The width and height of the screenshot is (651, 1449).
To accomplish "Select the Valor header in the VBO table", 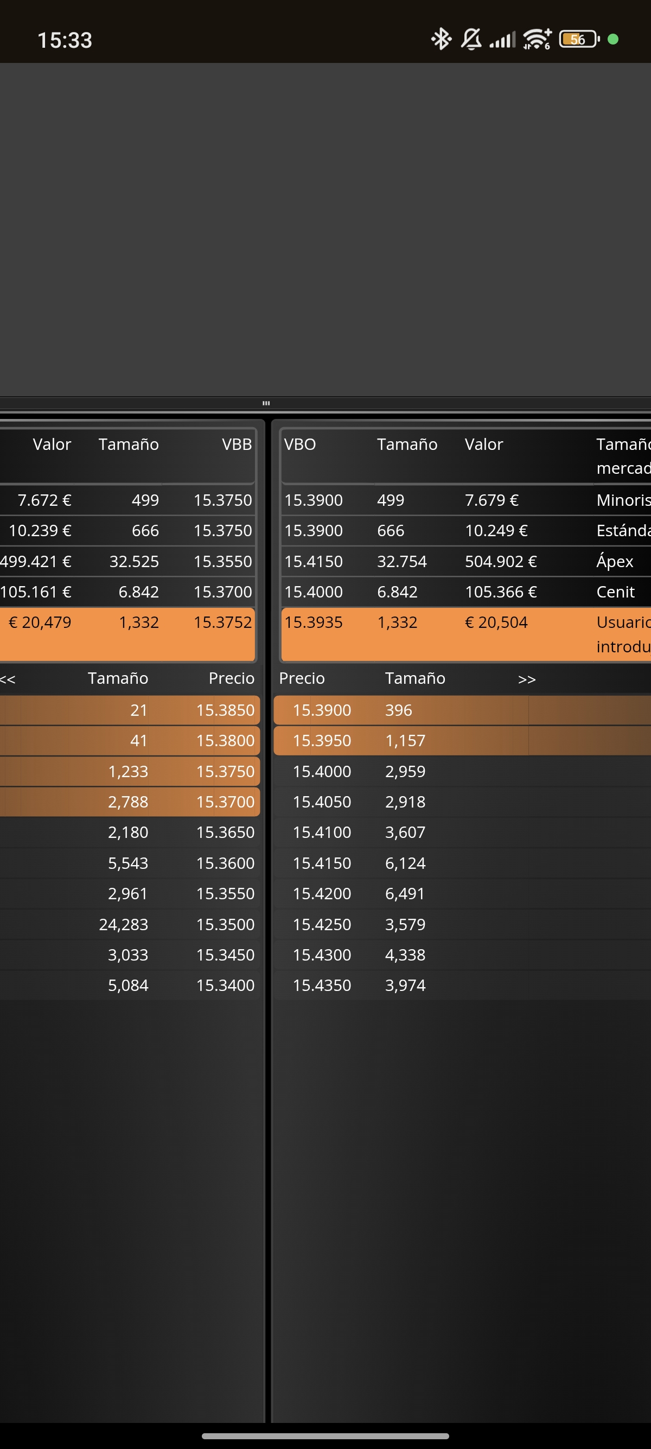I will [x=484, y=444].
